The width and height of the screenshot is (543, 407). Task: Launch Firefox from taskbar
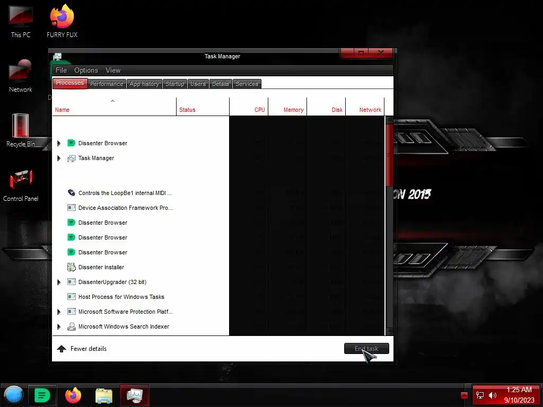point(73,395)
